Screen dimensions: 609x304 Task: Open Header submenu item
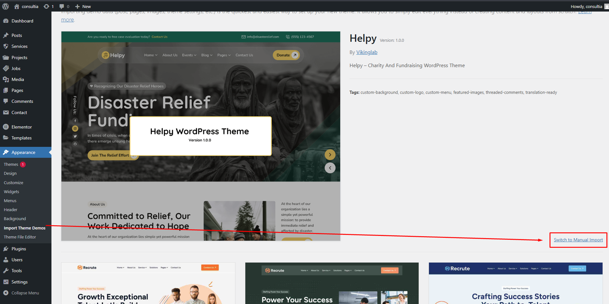click(11, 210)
